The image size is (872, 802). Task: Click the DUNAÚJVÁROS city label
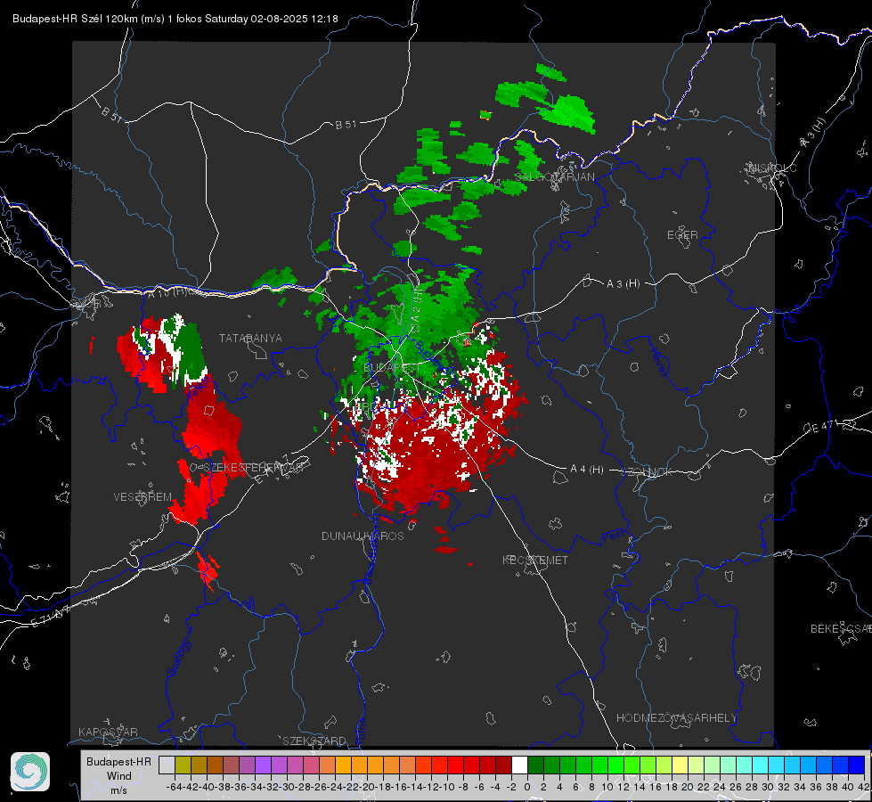point(363,536)
